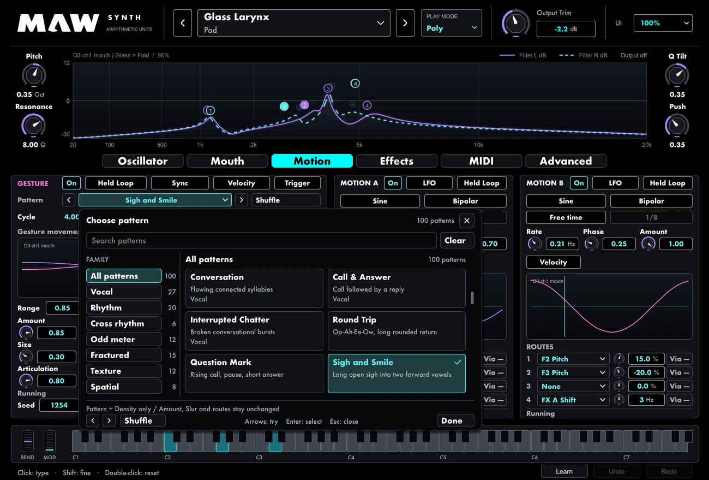
Task: Step to previous pattern in dialog footer
Action: coord(93,420)
